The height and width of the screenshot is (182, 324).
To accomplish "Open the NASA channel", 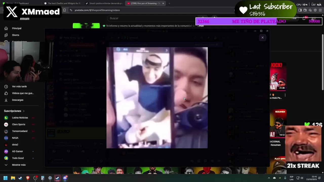I will [x=15, y=138].
